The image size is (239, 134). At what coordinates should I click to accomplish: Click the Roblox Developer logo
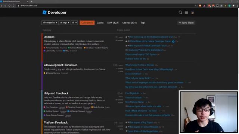click(x=55, y=12)
